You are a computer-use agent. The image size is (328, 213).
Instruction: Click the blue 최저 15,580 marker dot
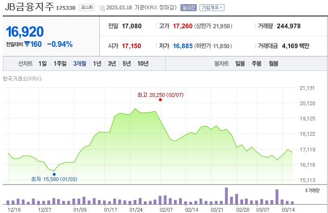tap(54, 174)
